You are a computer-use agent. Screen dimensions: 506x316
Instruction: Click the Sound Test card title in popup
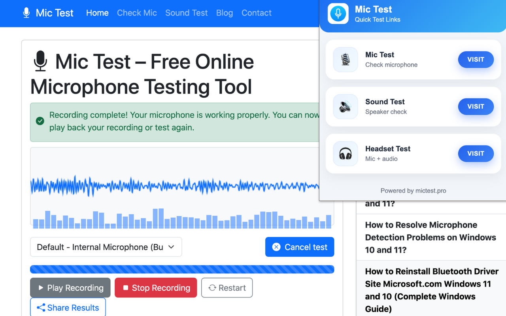385,102
